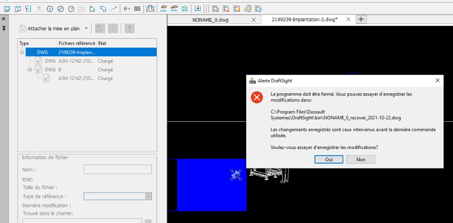
Task: Click Attacher la mise en plan button
Action: click(50, 29)
